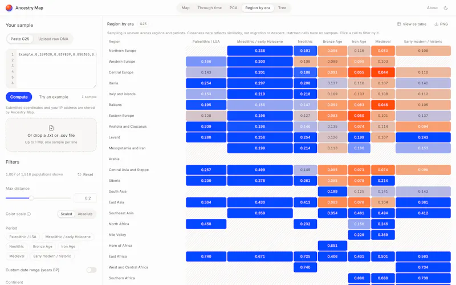Click Southeast Asia Medieval cell 0.494
Viewport: 456px width, 285px height.
pos(382,213)
